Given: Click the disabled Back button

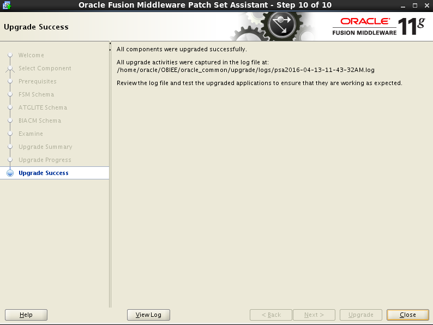Looking at the screenshot, I should point(271,315).
